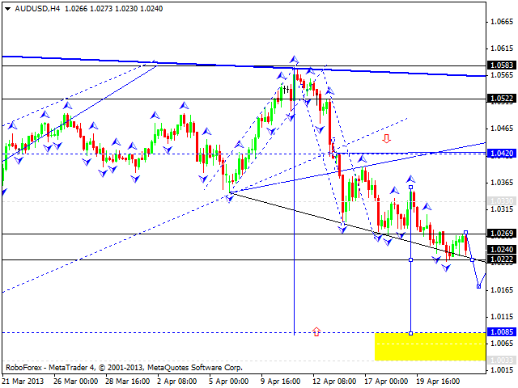The image size is (518, 388).
Task: Click the 1.0269 price label
Action: (499, 234)
